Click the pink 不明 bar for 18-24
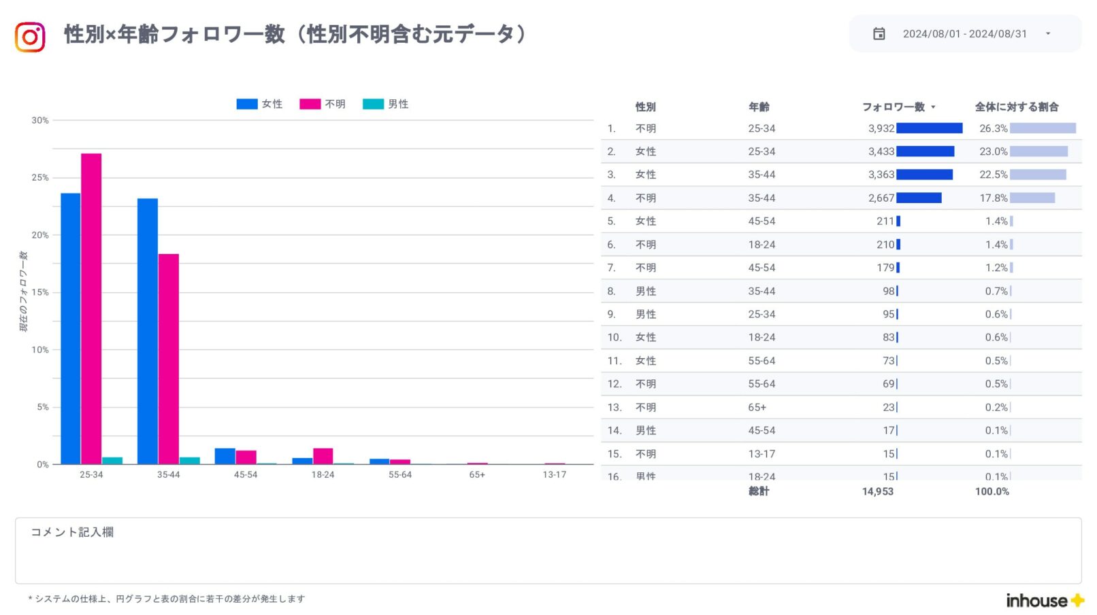Screen dimensions: 1097x615 pyautogui.click(x=323, y=455)
